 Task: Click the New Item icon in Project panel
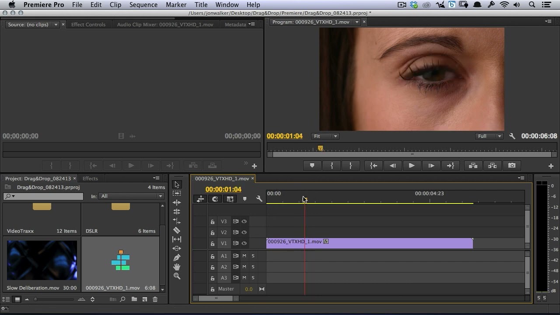145,299
